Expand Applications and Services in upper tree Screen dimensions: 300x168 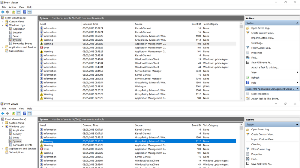click(x=3, y=47)
